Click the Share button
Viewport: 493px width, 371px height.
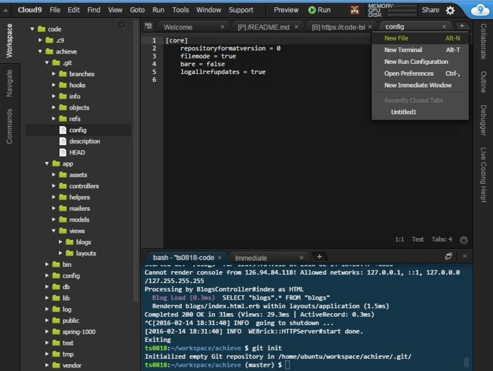(430, 10)
